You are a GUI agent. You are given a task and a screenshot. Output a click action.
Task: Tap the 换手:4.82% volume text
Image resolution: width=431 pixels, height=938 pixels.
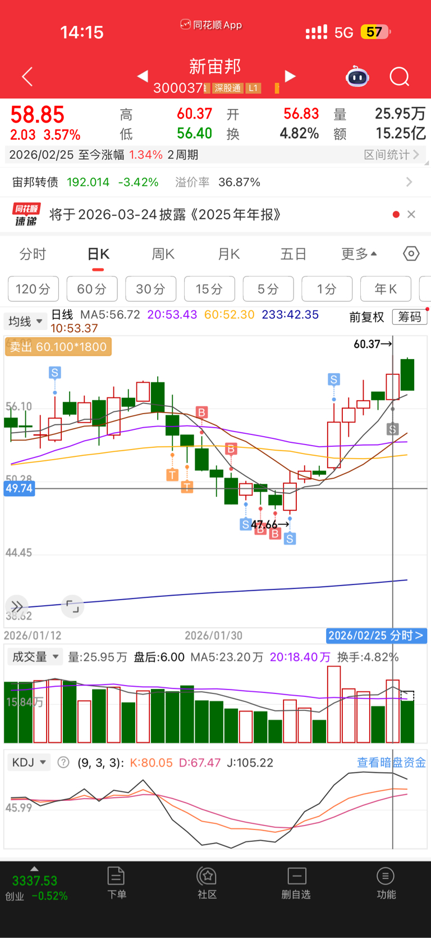point(368,657)
